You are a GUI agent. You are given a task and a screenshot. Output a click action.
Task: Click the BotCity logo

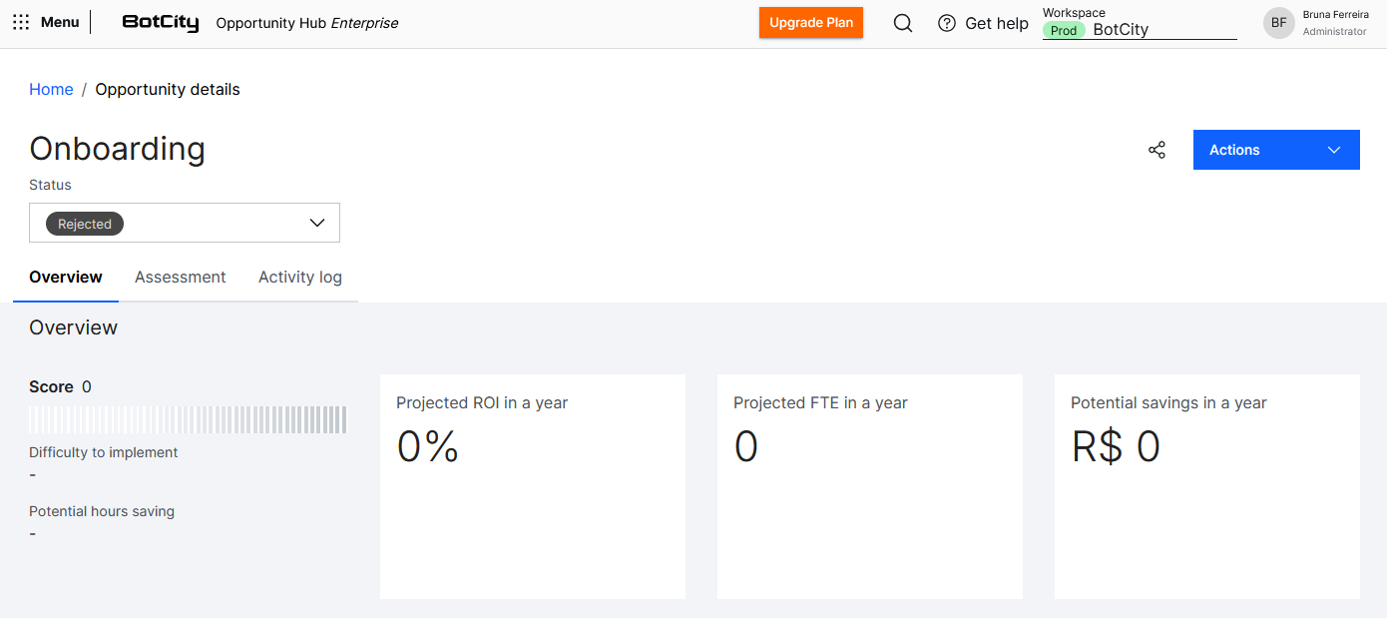pyautogui.click(x=160, y=23)
